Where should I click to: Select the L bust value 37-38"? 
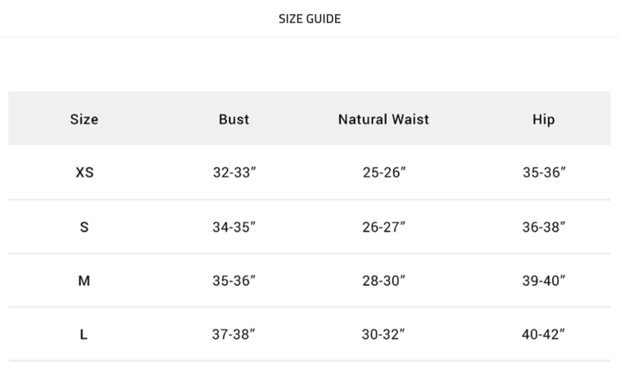[x=234, y=335]
